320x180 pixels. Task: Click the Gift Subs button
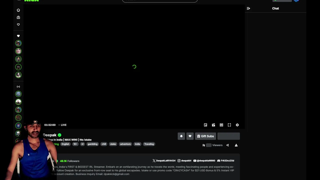tap(205, 136)
